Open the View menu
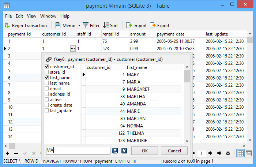 31,16
